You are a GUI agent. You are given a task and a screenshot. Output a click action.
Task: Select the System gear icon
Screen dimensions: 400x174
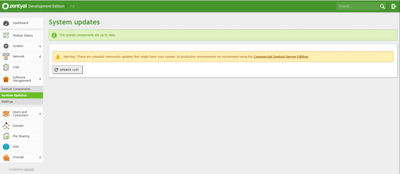[x=6, y=46]
